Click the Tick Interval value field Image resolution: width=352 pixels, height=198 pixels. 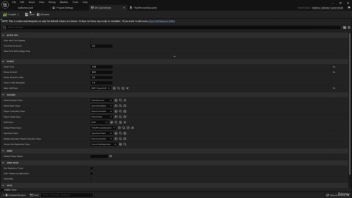101,46
